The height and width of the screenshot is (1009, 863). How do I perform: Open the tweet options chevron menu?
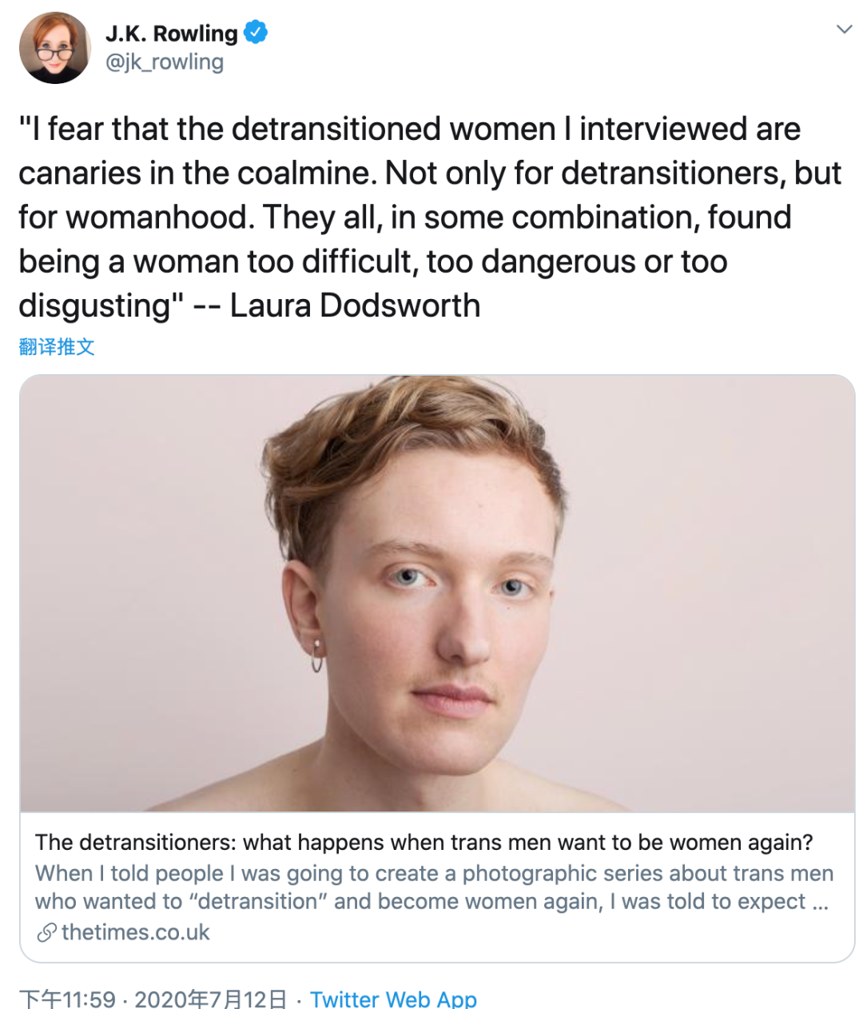click(844, 30)
